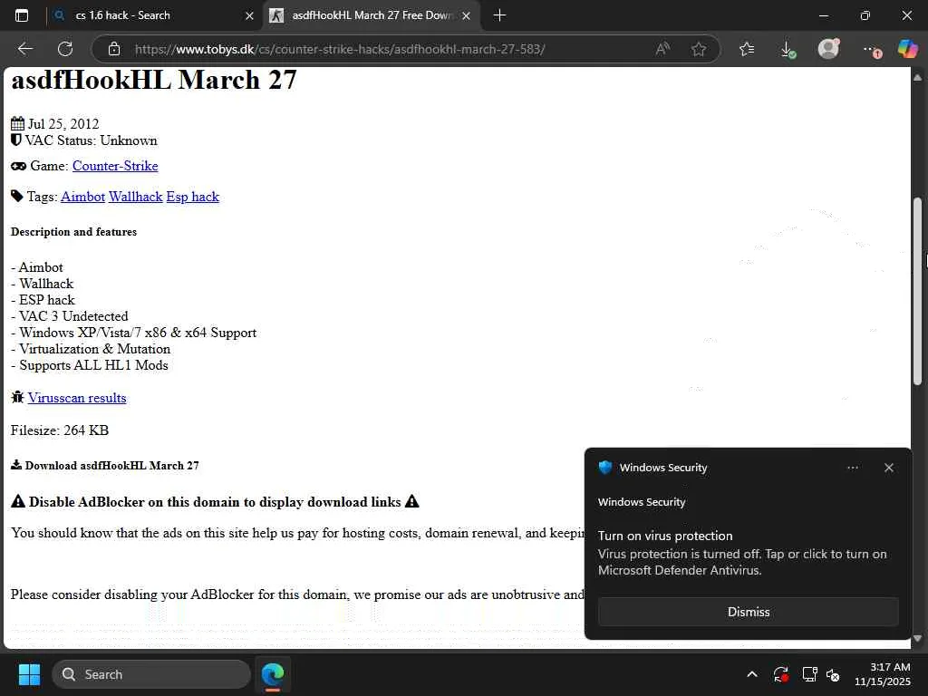Viewport: 928px width, 696px height.
Task: Click the download icon beside Download asdfHookHL
Action: tap(16, 465)
